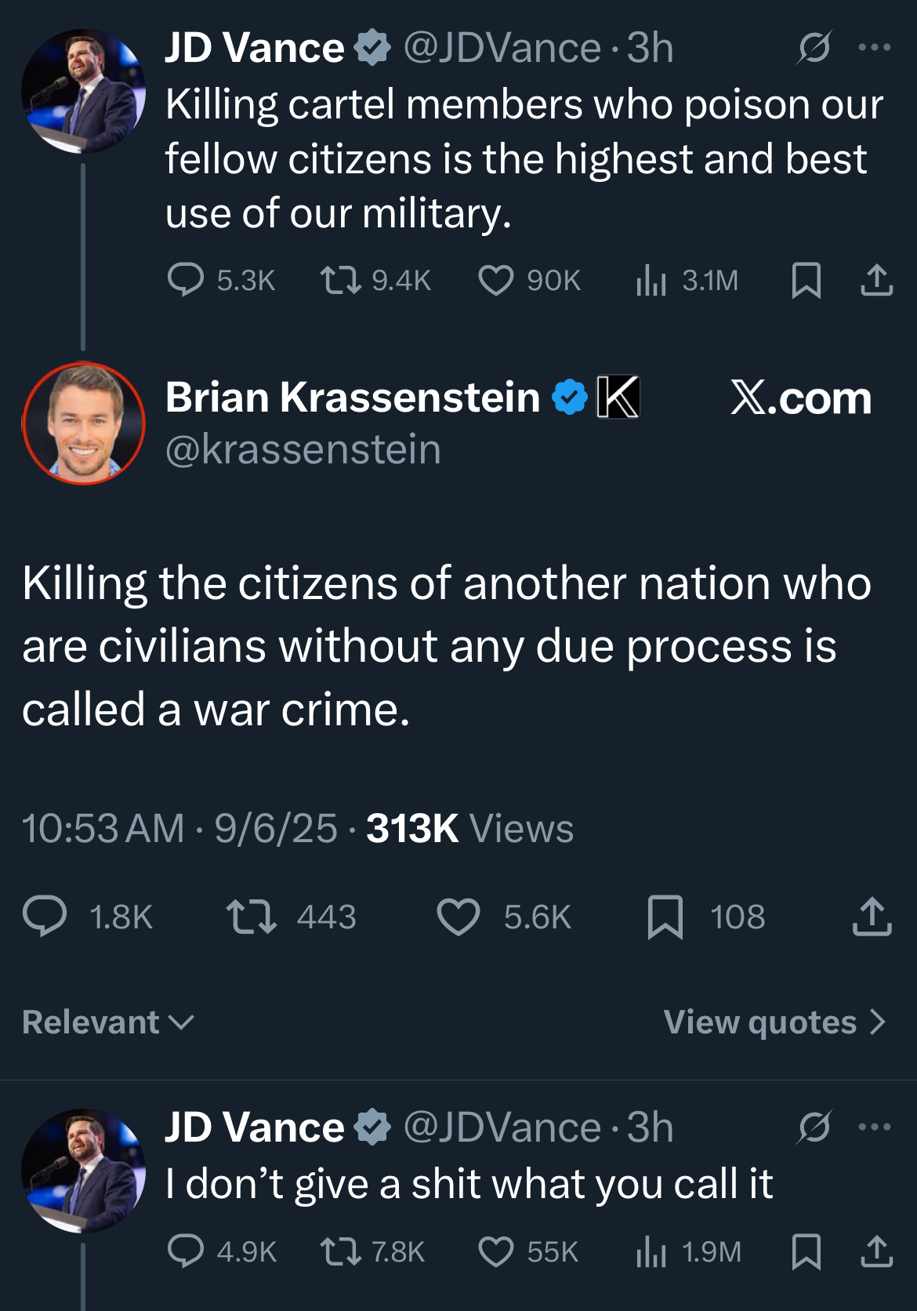Open more options on top tweet
This screenshot has height=1311, width=917.
tap(875, 49)
